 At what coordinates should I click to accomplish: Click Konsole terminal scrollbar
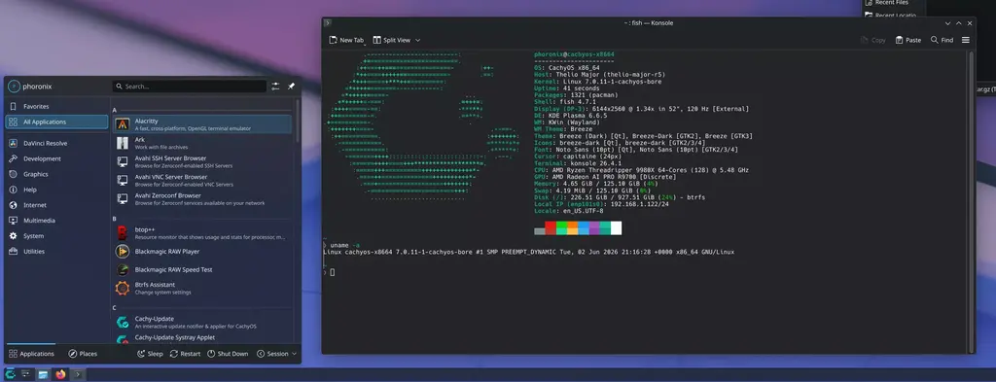[971, 201]
